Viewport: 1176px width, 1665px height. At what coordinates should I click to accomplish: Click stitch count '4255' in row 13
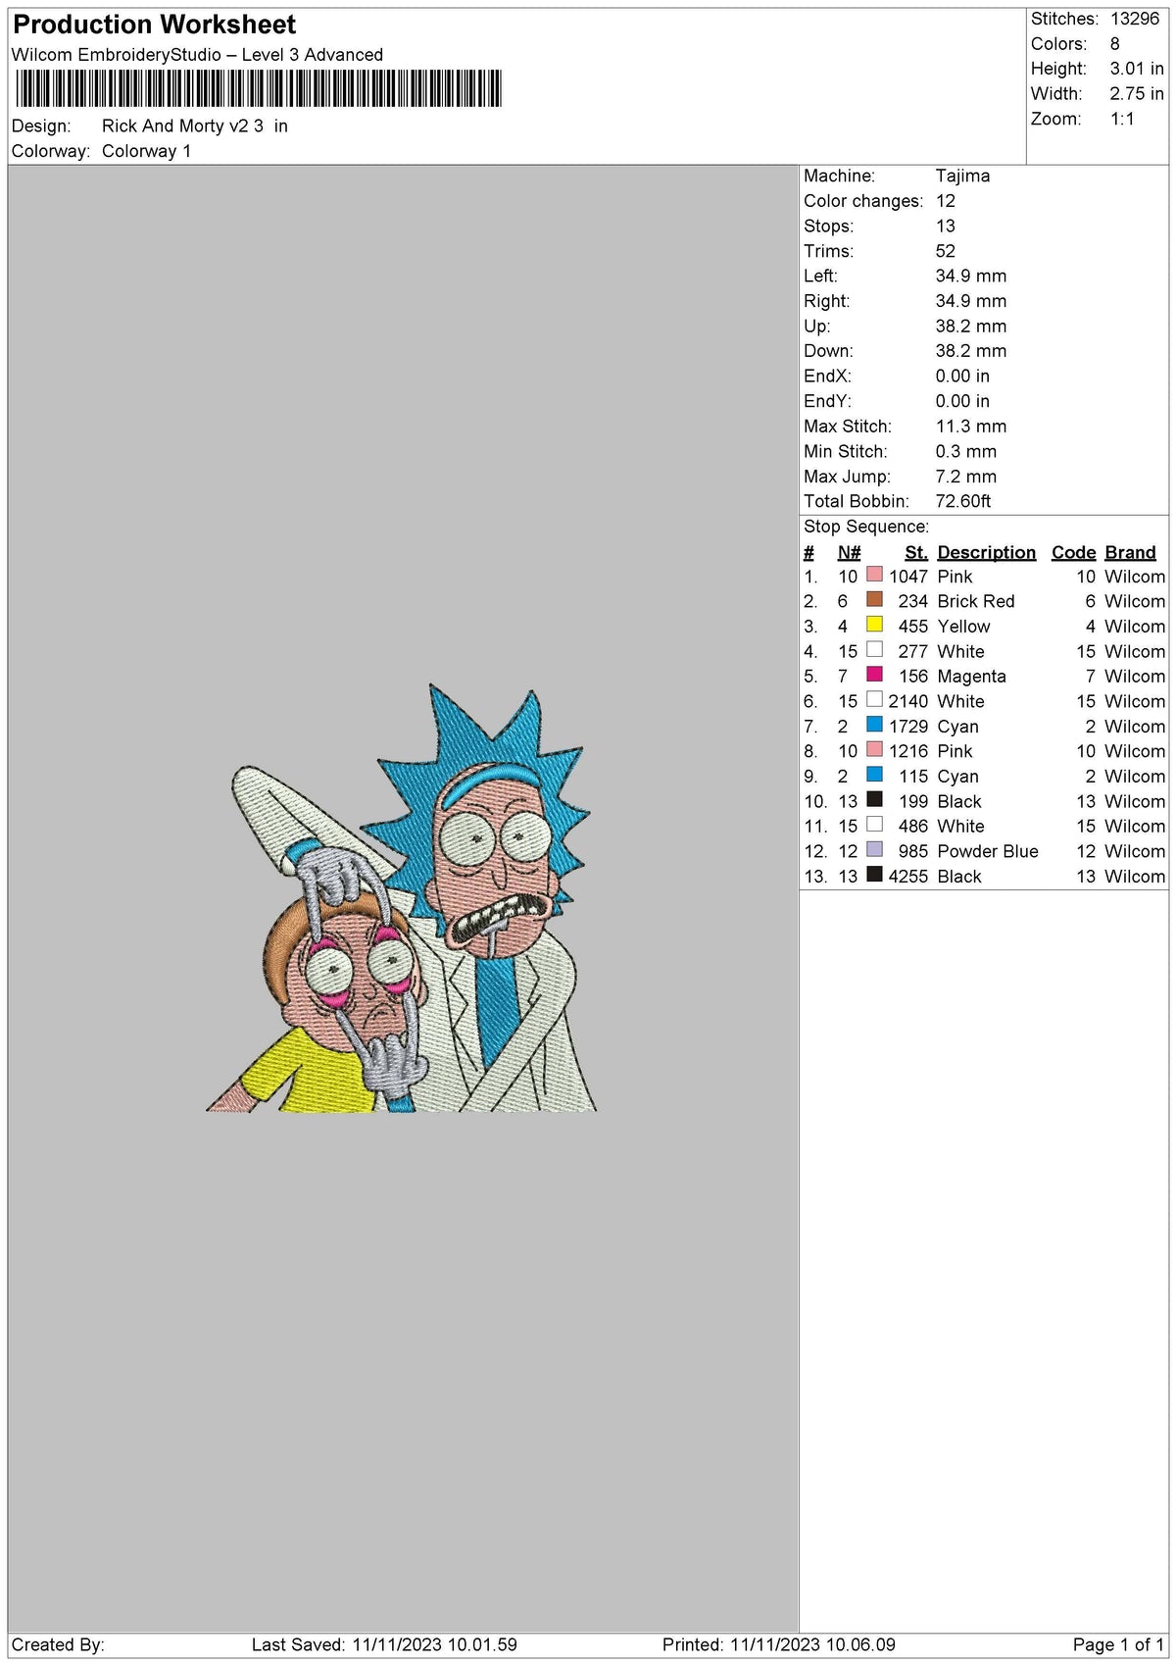tap(908, 877)
